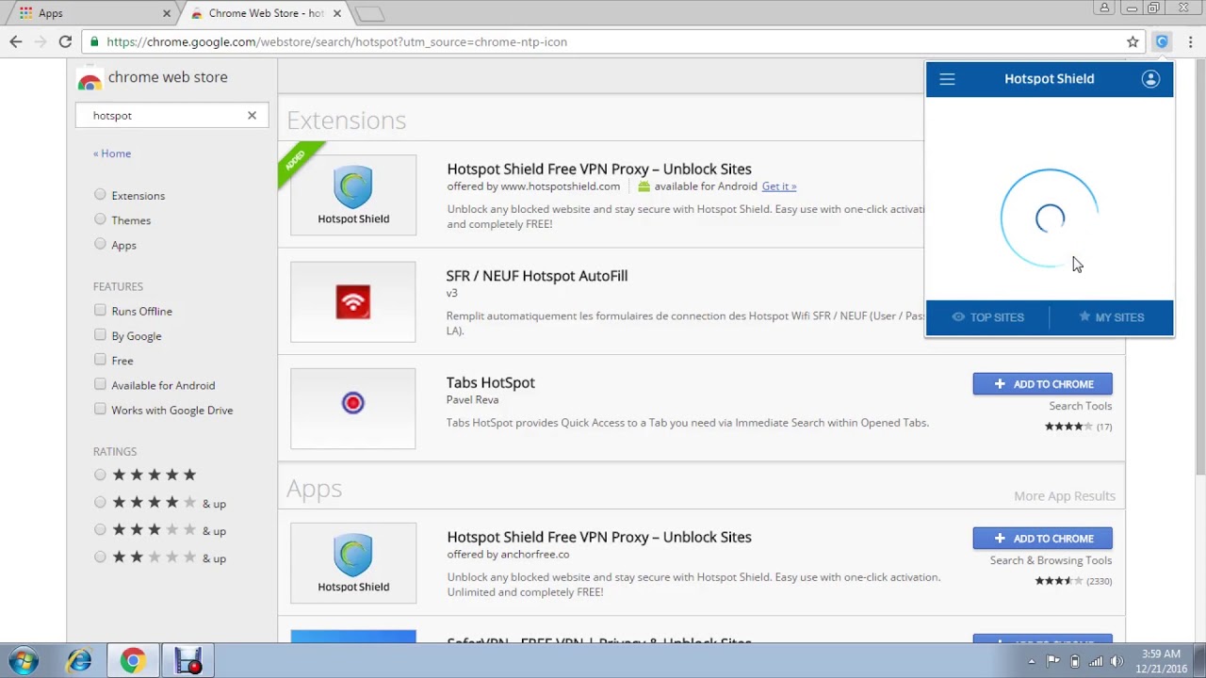Select the five stars rating filter
Image resolution: width=1206 pixels, height=678 pixels.
click(x=100, y=475)
